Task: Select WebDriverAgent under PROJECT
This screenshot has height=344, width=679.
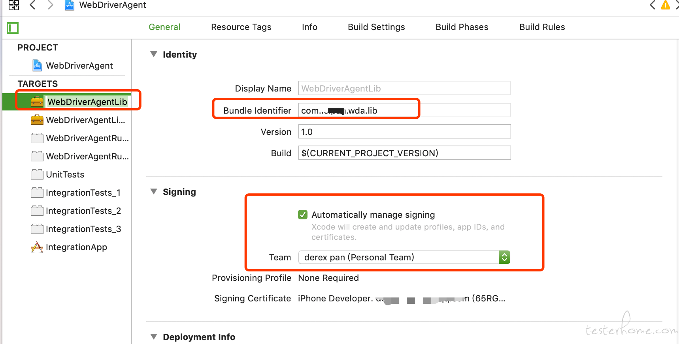Action: tap(79, 65)
